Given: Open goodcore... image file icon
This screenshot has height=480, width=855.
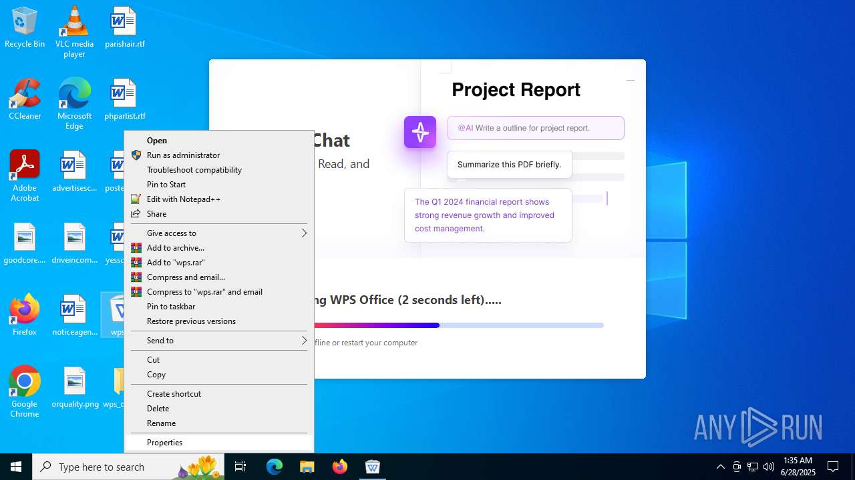Looking at the screenshot, I should click(25, 244).
